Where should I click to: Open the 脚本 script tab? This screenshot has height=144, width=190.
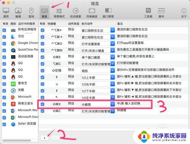(161, 13)
